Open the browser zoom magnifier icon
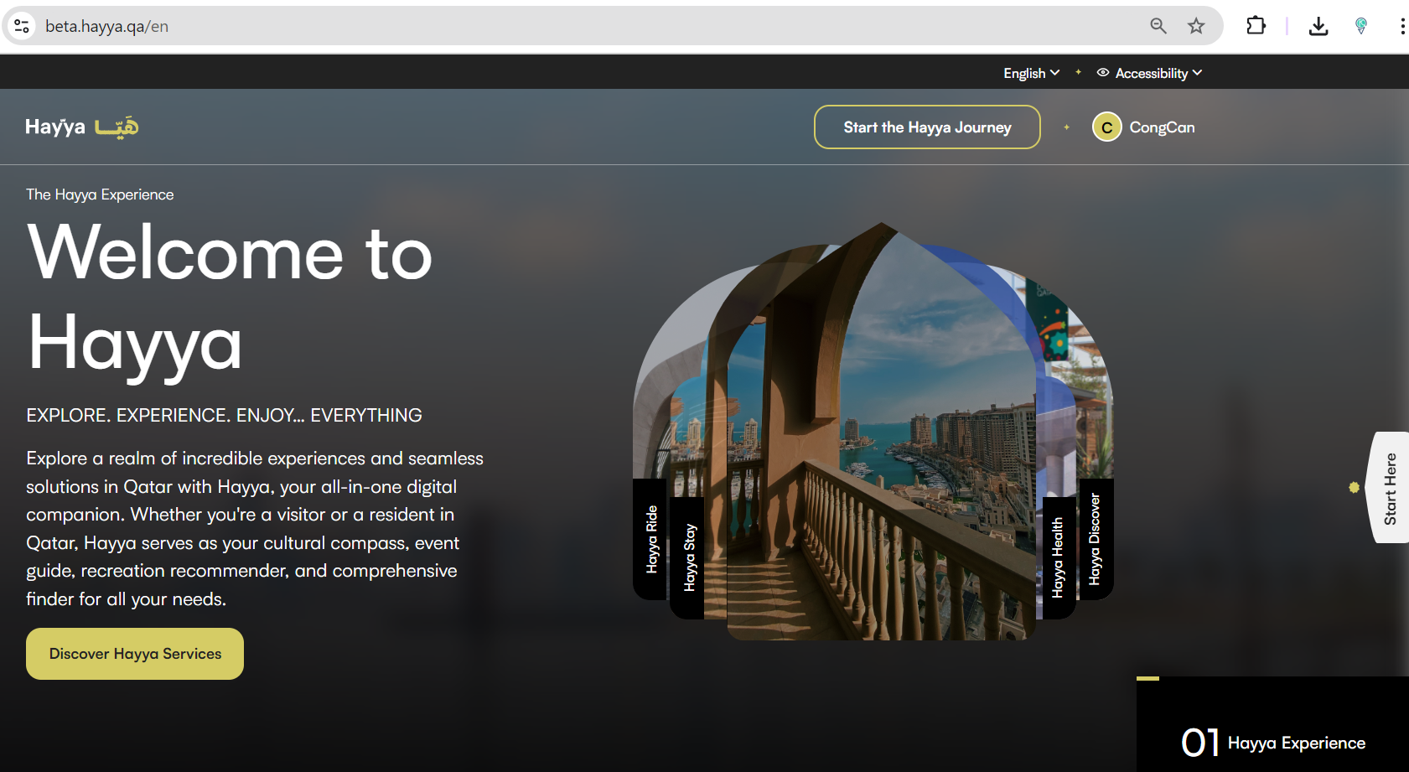The image size is (1409, 772). click(x=1158, y=26)
